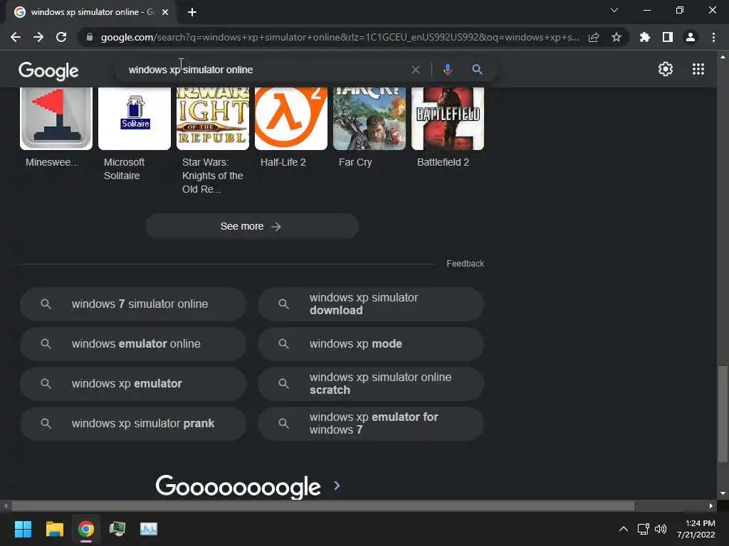The width and height of the screenshot is (729, 546).
Task: Click the site lock padlock icon
Action: point(90,37)
